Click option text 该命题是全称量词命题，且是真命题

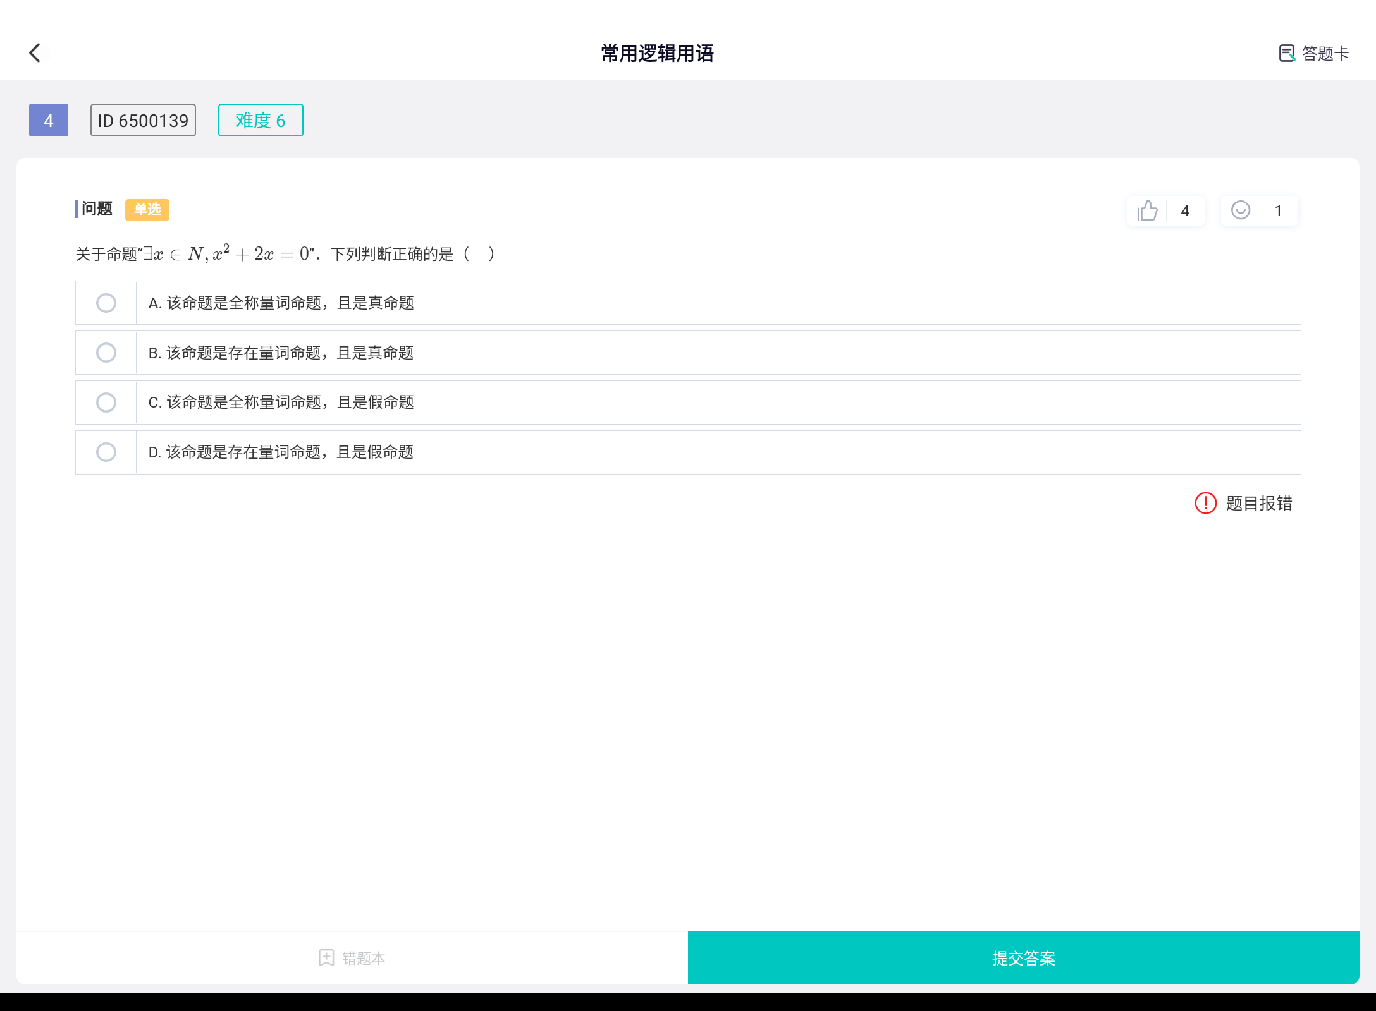coord(290,303)
